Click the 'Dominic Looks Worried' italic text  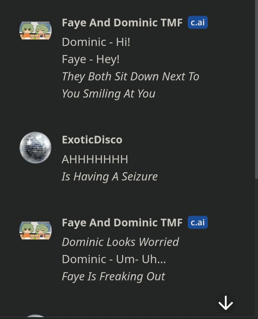click(120, 242)
